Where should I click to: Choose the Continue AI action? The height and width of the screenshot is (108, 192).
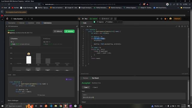(109, 22)
